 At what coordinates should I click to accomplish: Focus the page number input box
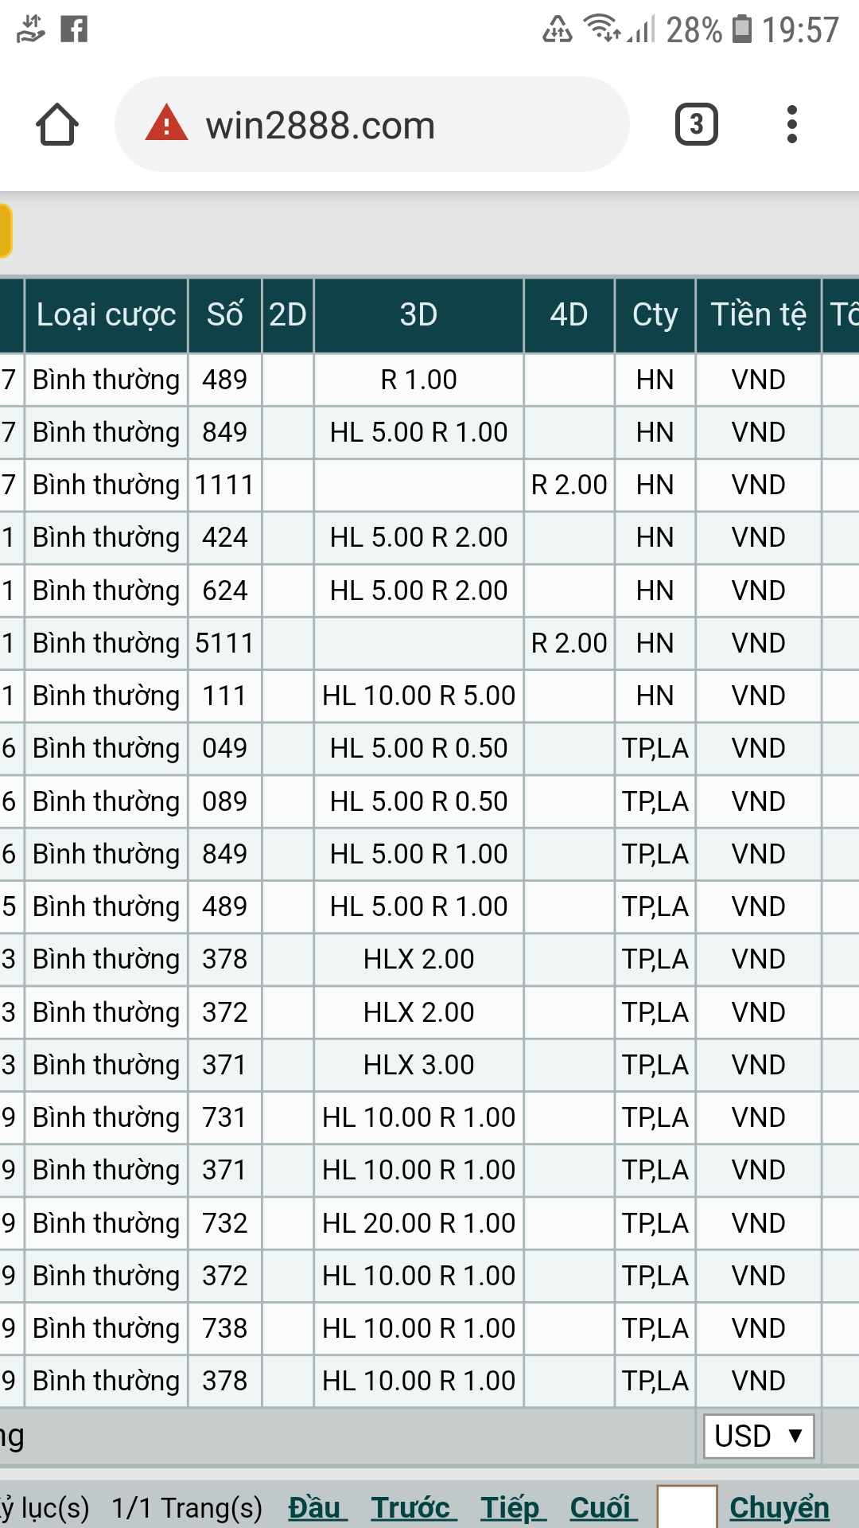coord(686,1507)
